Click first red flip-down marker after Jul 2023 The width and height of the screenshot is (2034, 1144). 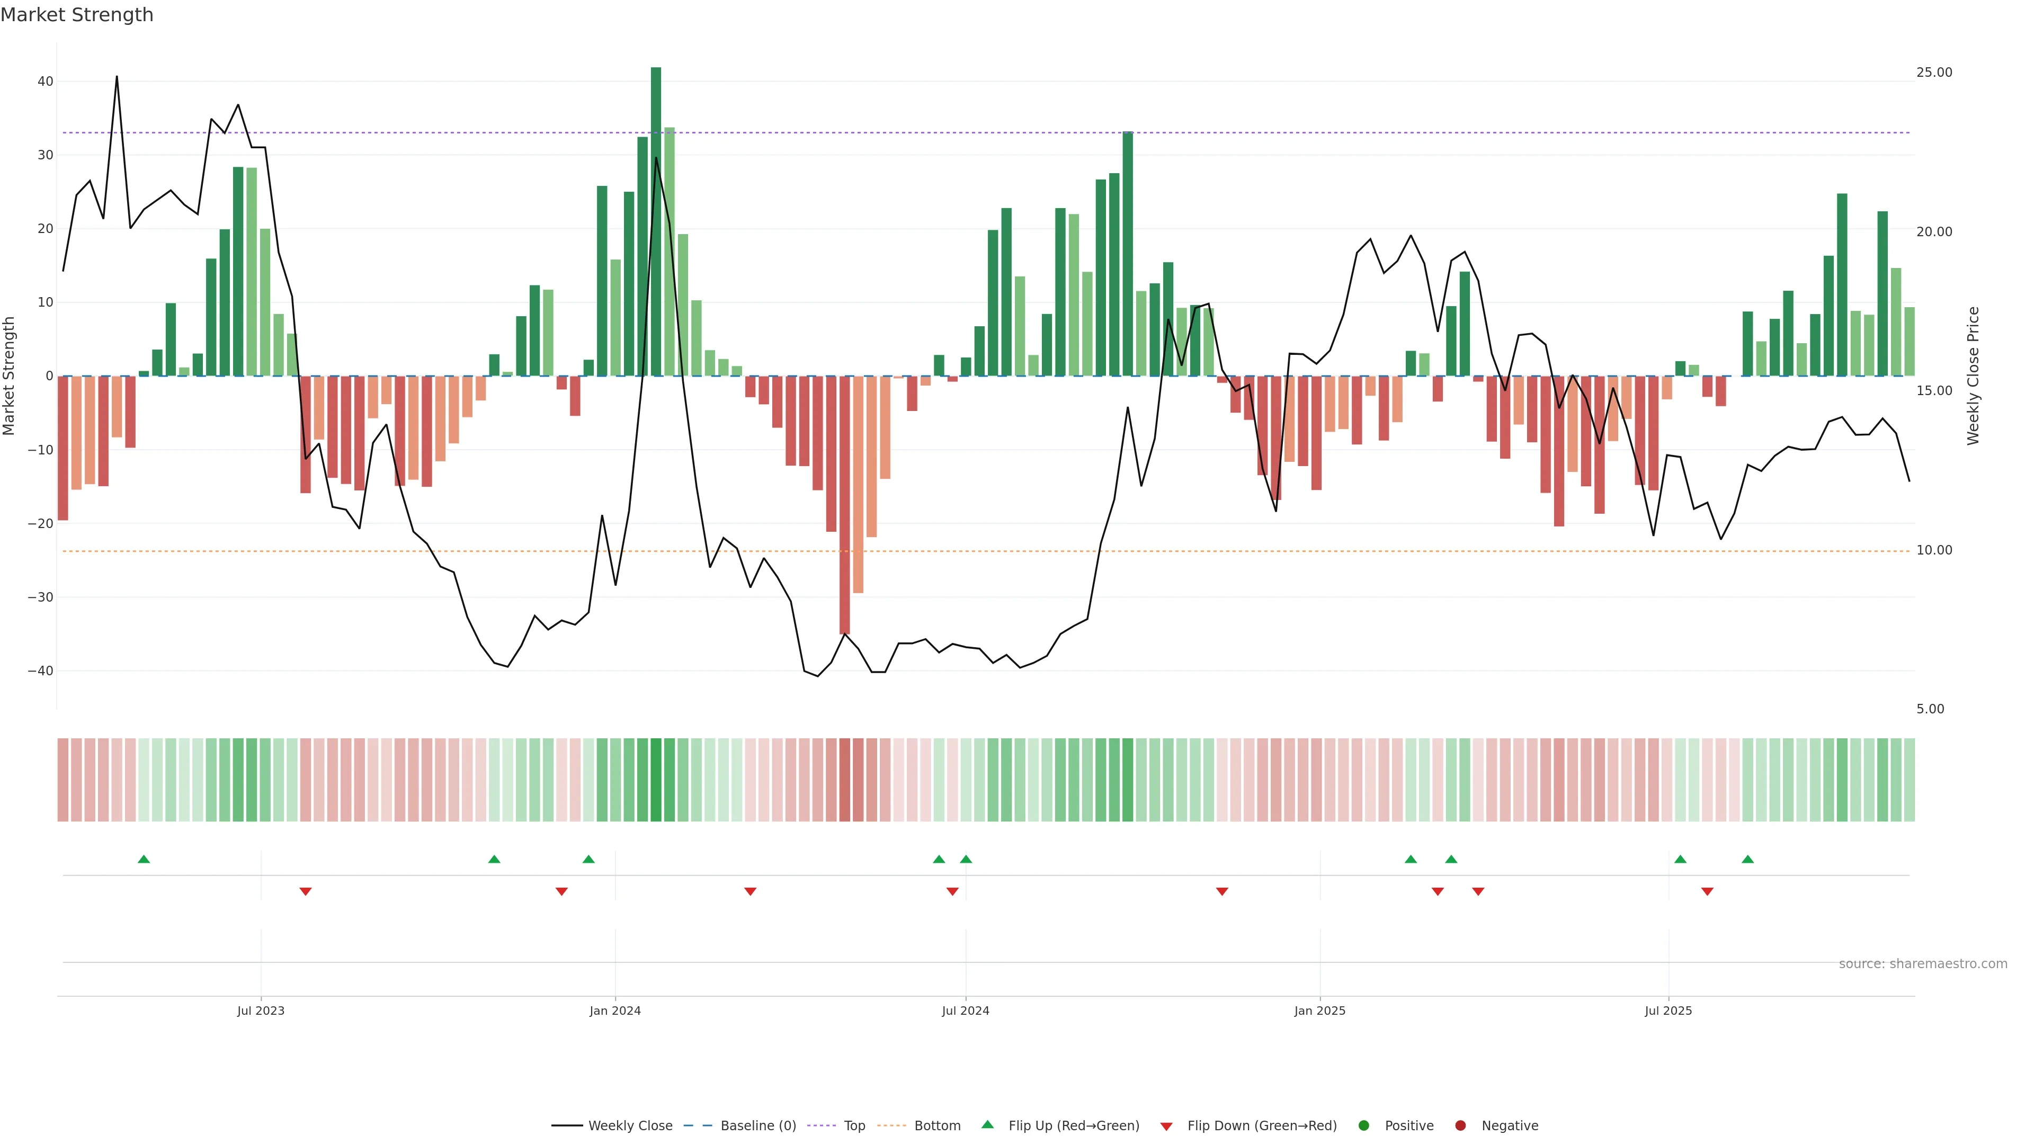click(306, 891)
